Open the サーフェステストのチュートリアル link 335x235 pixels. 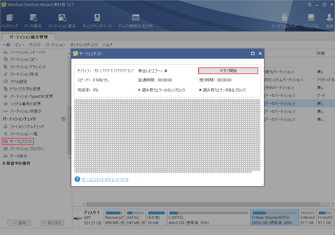(x=105, y=179)
